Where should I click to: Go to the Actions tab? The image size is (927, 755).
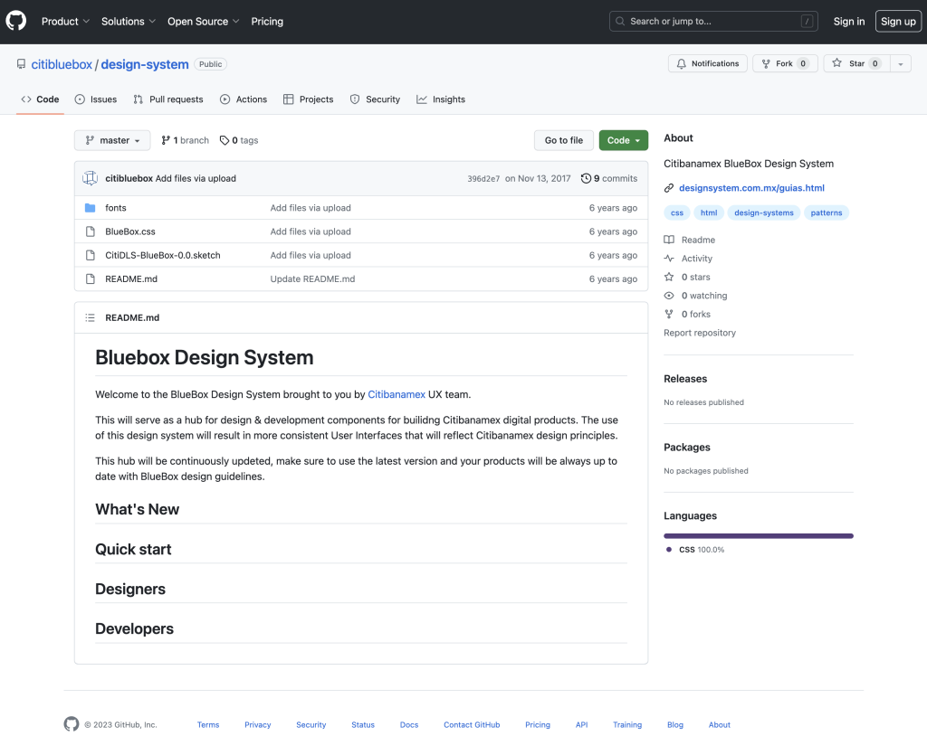pyautogui.click(x=244, y=99)
